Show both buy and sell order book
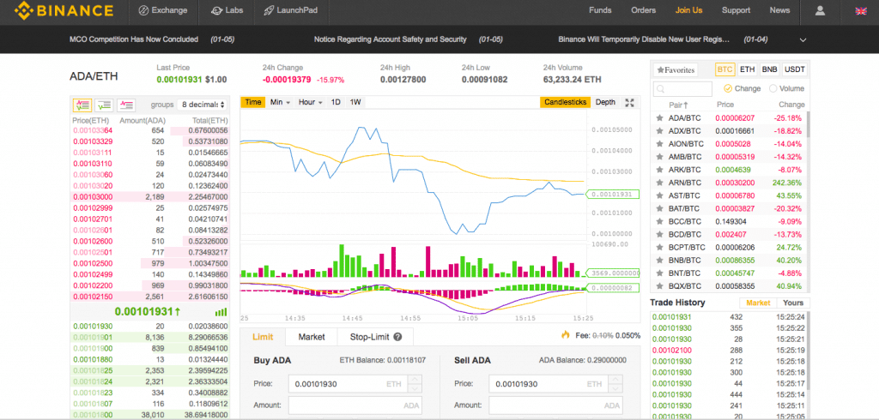Screen dimensions: 879x420 tap(82, 105)
